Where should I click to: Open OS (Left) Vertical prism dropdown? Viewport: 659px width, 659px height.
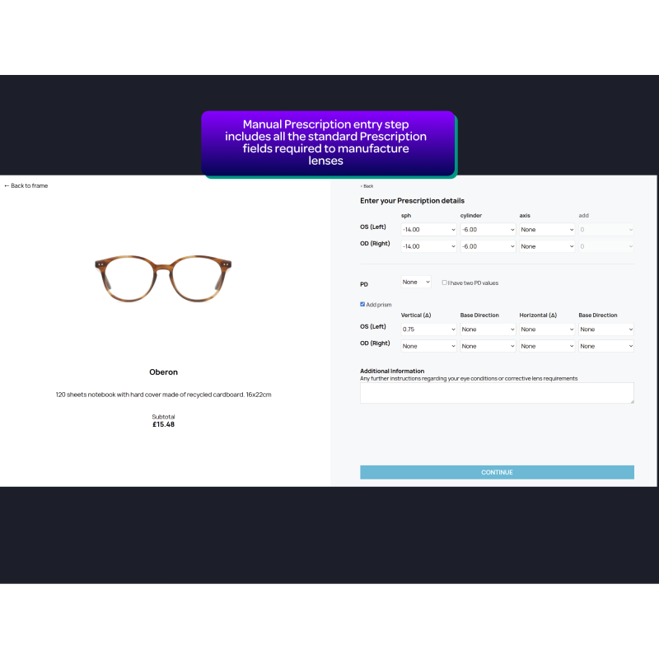[x=428, y=329]
